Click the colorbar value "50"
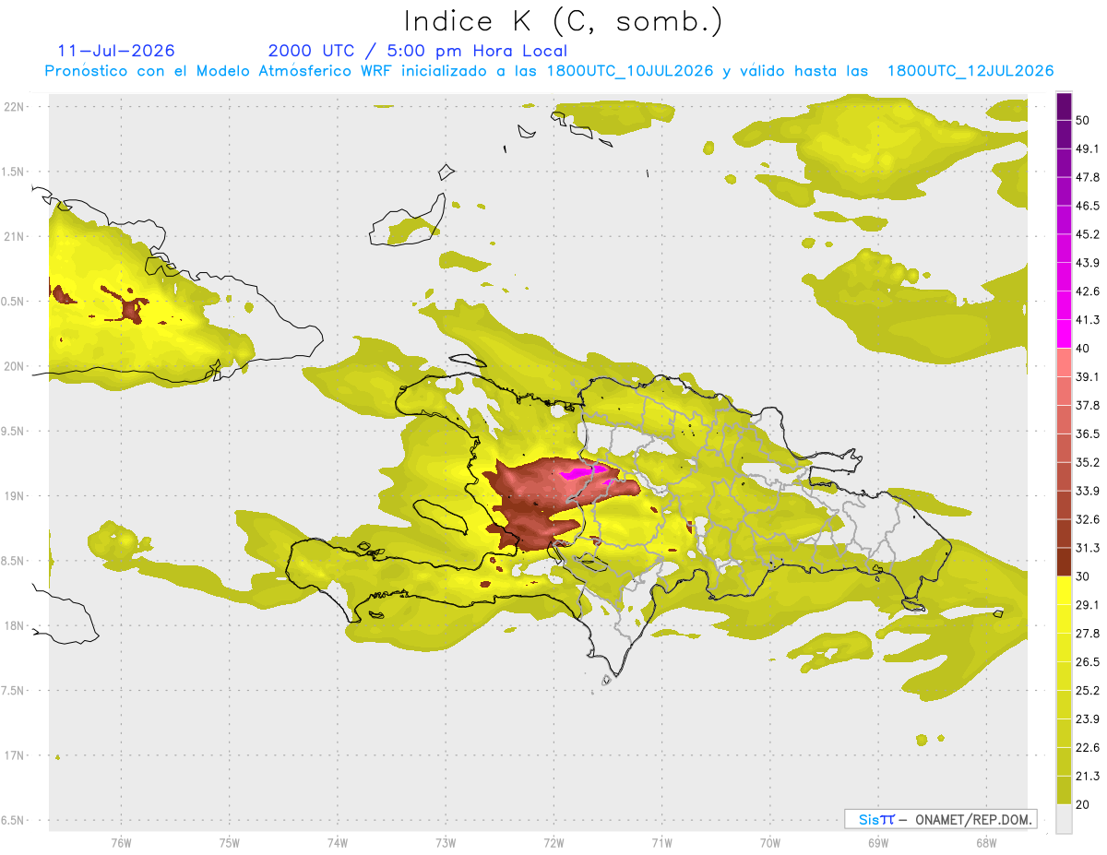The image size is (1107, 855). tap(1082, 120)
